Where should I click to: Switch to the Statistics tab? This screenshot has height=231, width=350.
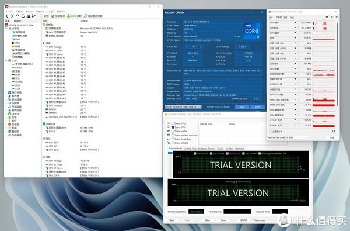point(240,149)
